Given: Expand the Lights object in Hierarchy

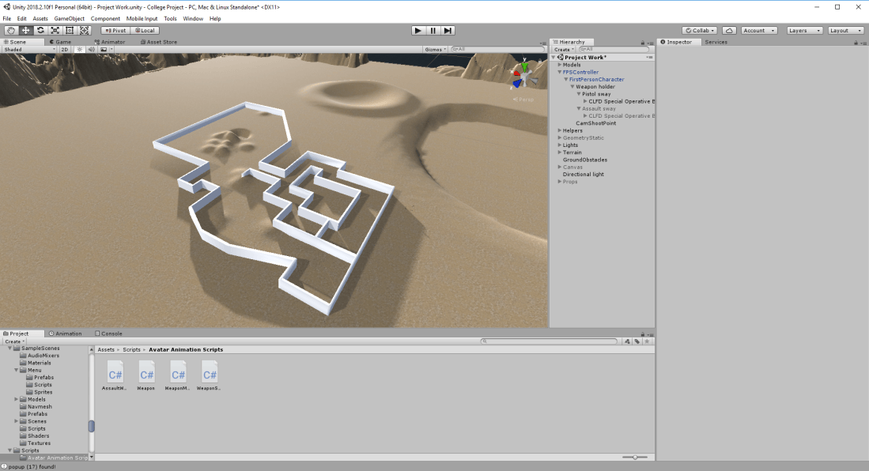Looking at the screenshot, I should (x=560, y=145).
